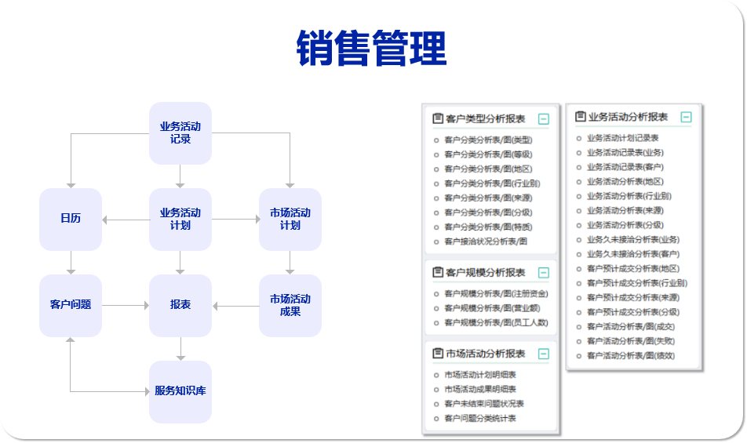This screenshot has width=747, height=443.
Task: Select the 服务知识库 flowchart node
Action: point(180,391)
